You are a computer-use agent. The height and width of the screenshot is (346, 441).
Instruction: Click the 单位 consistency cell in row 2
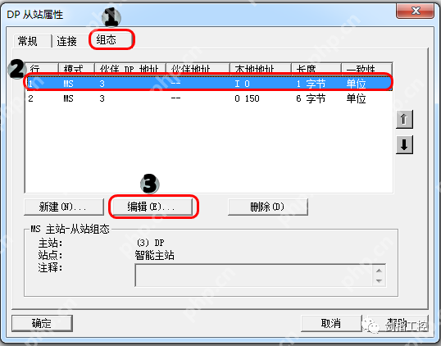click(356, 98)
